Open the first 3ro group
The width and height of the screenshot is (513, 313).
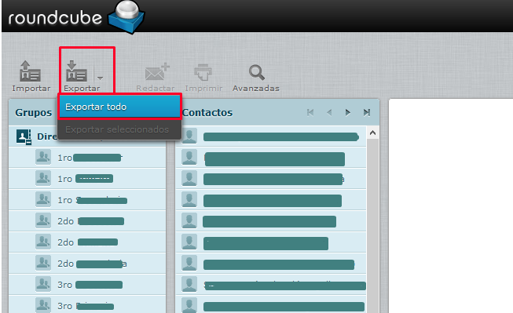[87, 285]
